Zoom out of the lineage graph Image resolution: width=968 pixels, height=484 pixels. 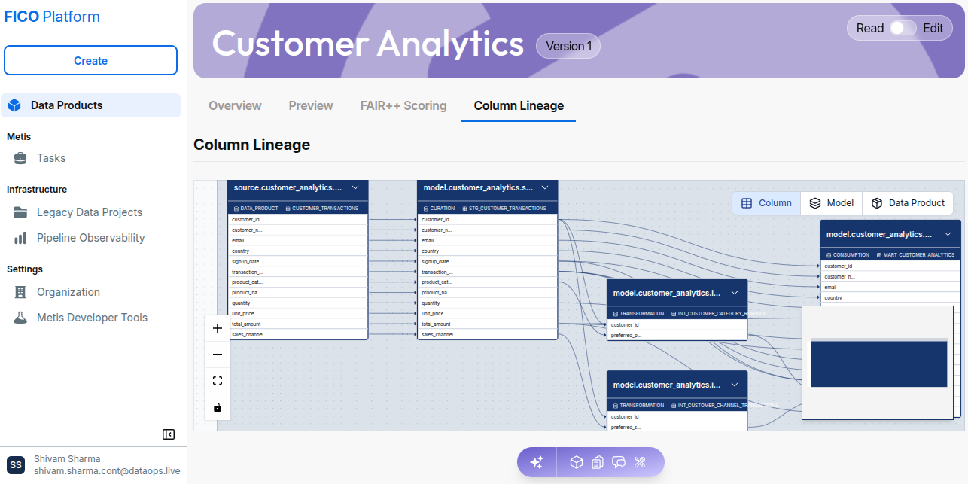[x=218, y=355]
